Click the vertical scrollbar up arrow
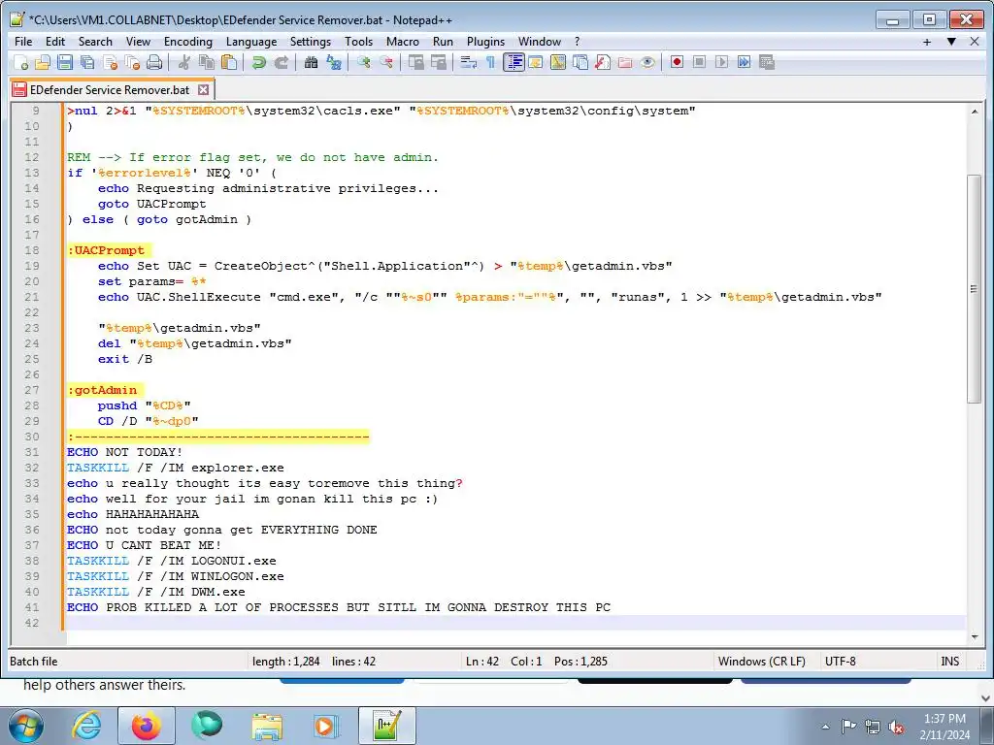The width and height of the screenshot is (994, 745). (975, 112)
